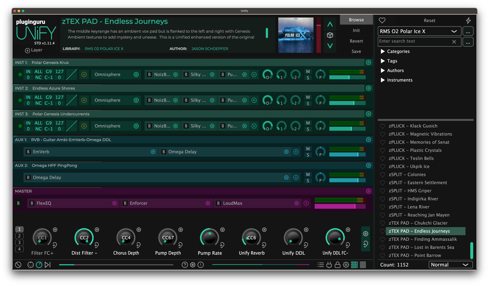Click the Init menu option

pyautogui.click(x=356, y=30)
